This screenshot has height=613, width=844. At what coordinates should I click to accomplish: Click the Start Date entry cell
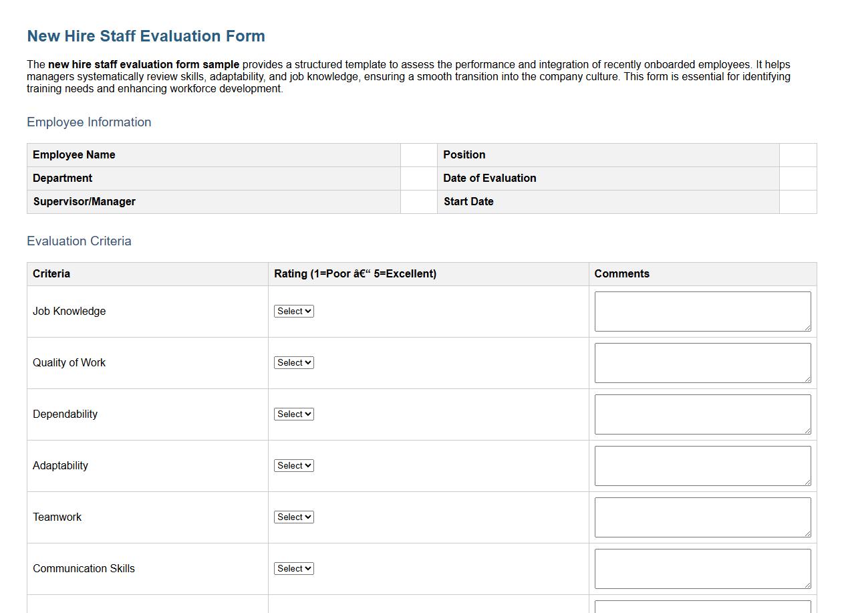pos(797,201)
